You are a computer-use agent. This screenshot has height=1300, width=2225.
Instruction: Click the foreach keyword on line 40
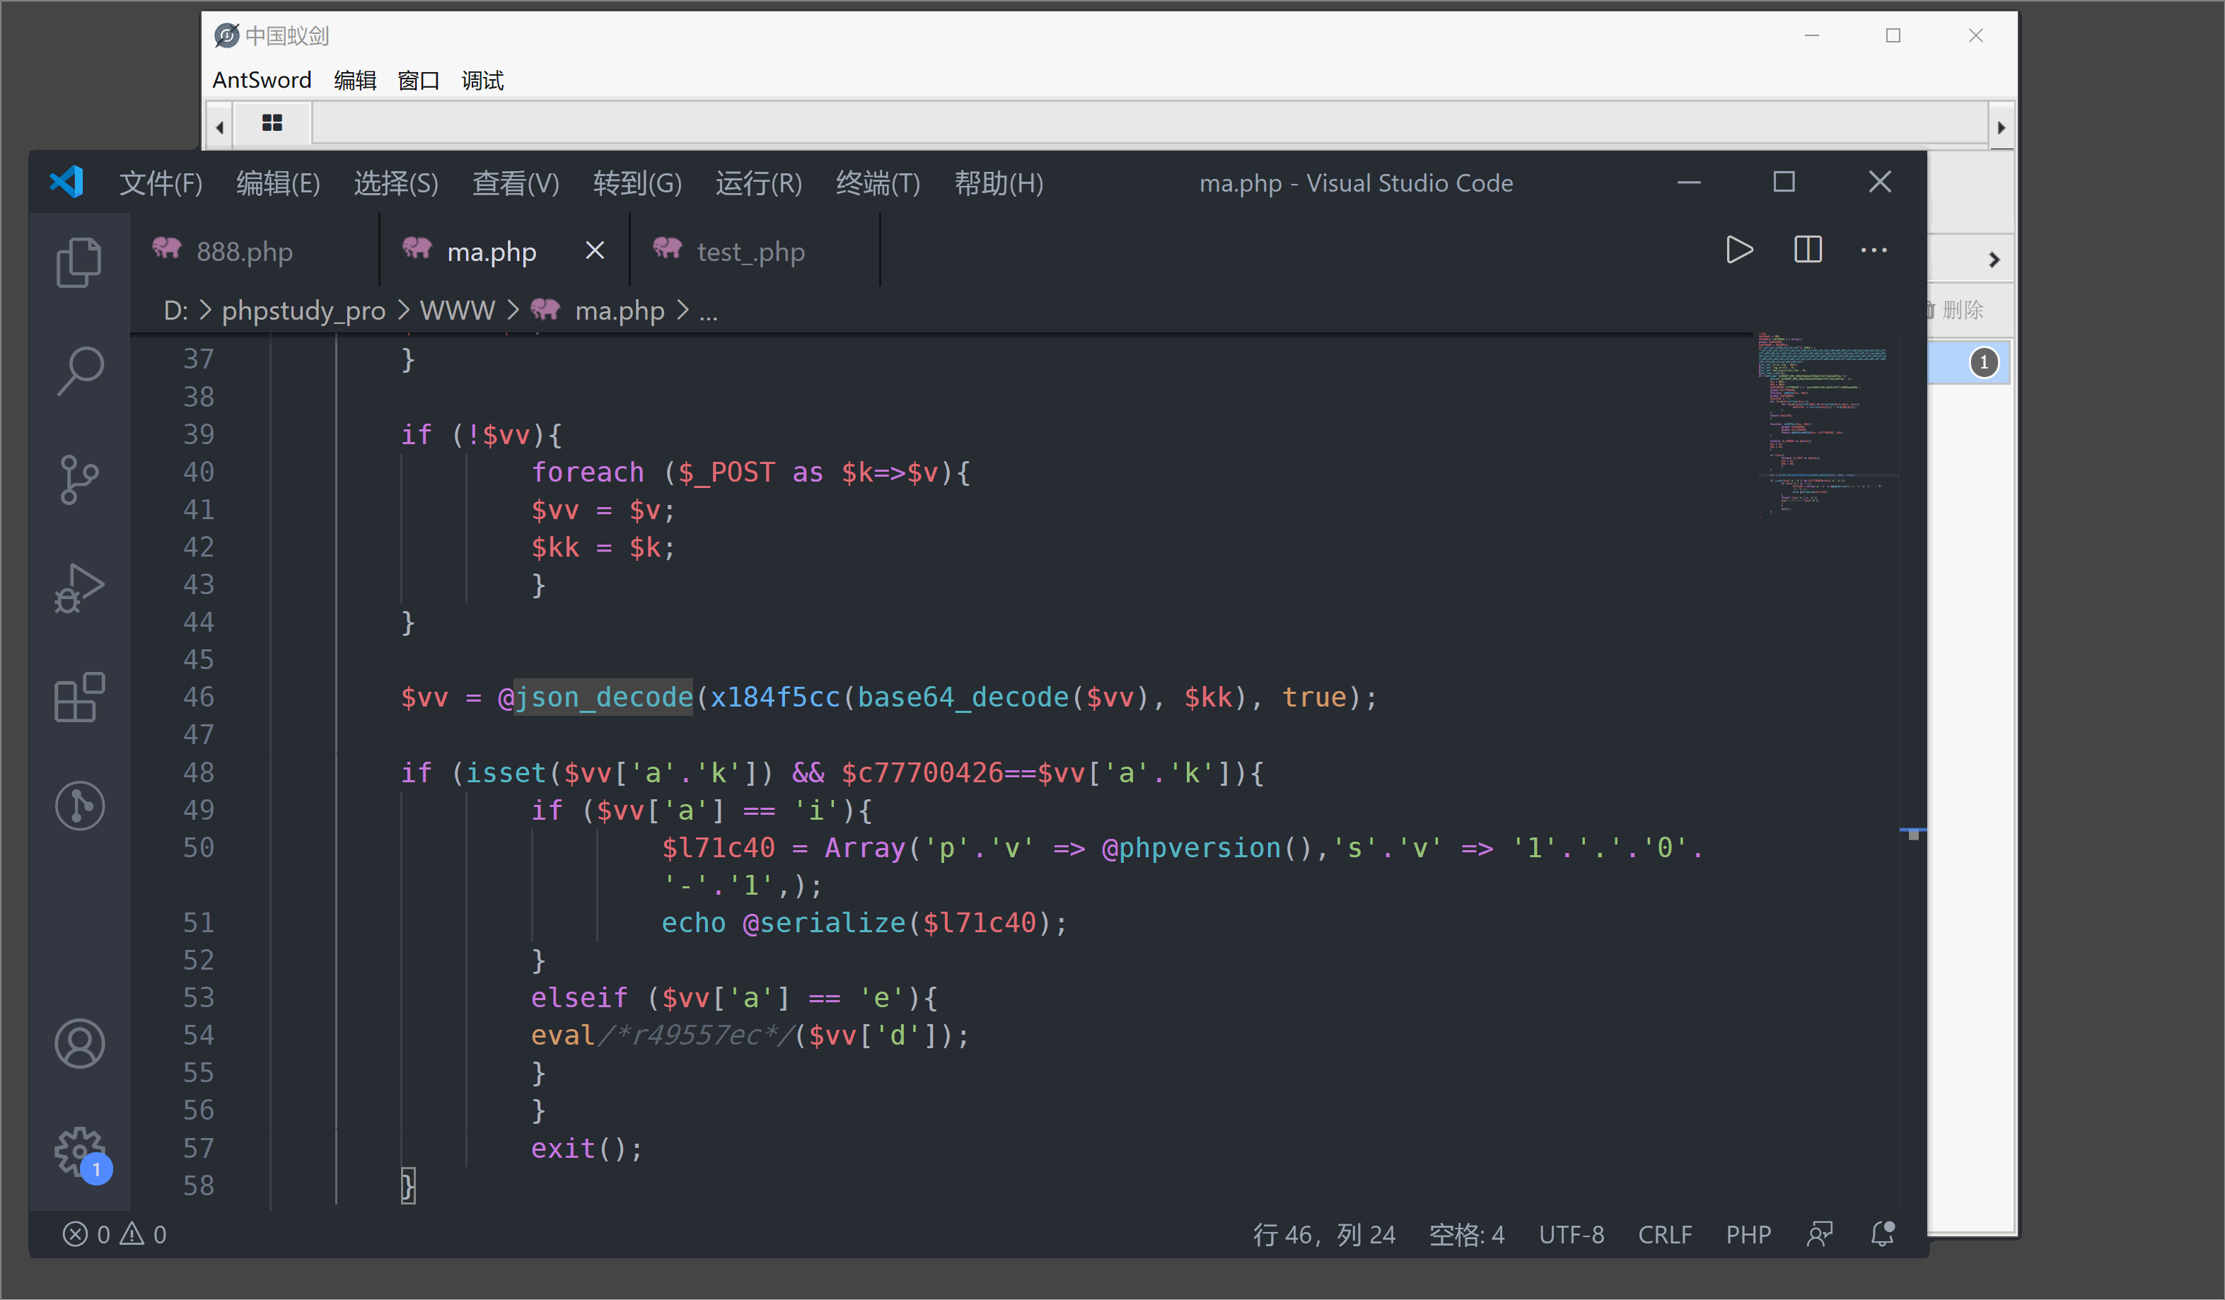587,472
